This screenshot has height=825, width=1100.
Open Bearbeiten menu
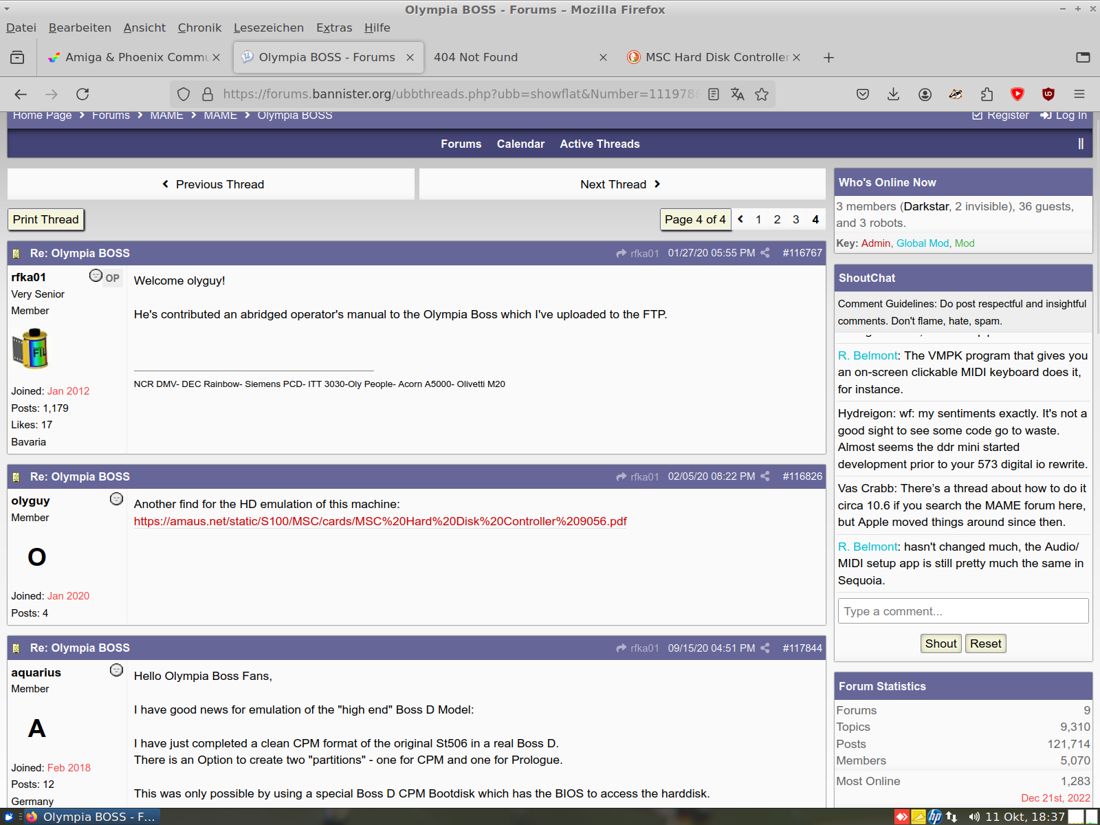pyautogui.click(x=80, y=27)
